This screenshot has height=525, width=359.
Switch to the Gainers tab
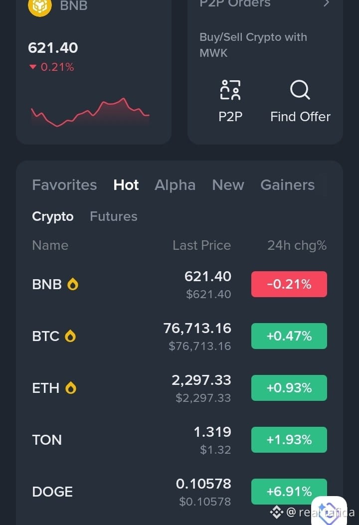pos(288,185)
